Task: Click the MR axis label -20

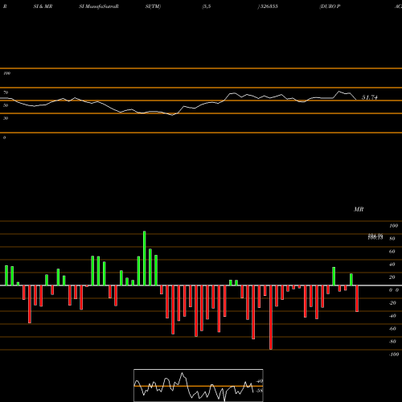Action: click(392, 303)
